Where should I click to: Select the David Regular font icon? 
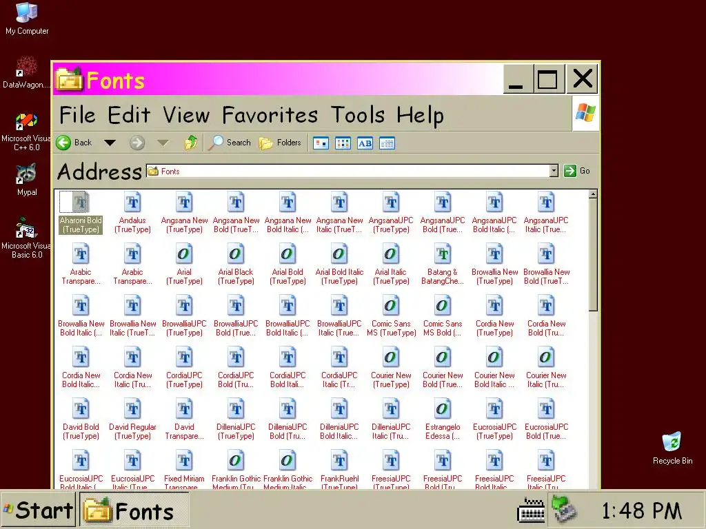pos(132,409)
